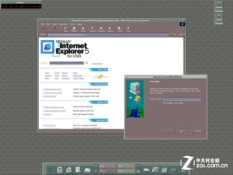Click the Print toolbar icon
The image size is (233, 175).
pos(129,29)
